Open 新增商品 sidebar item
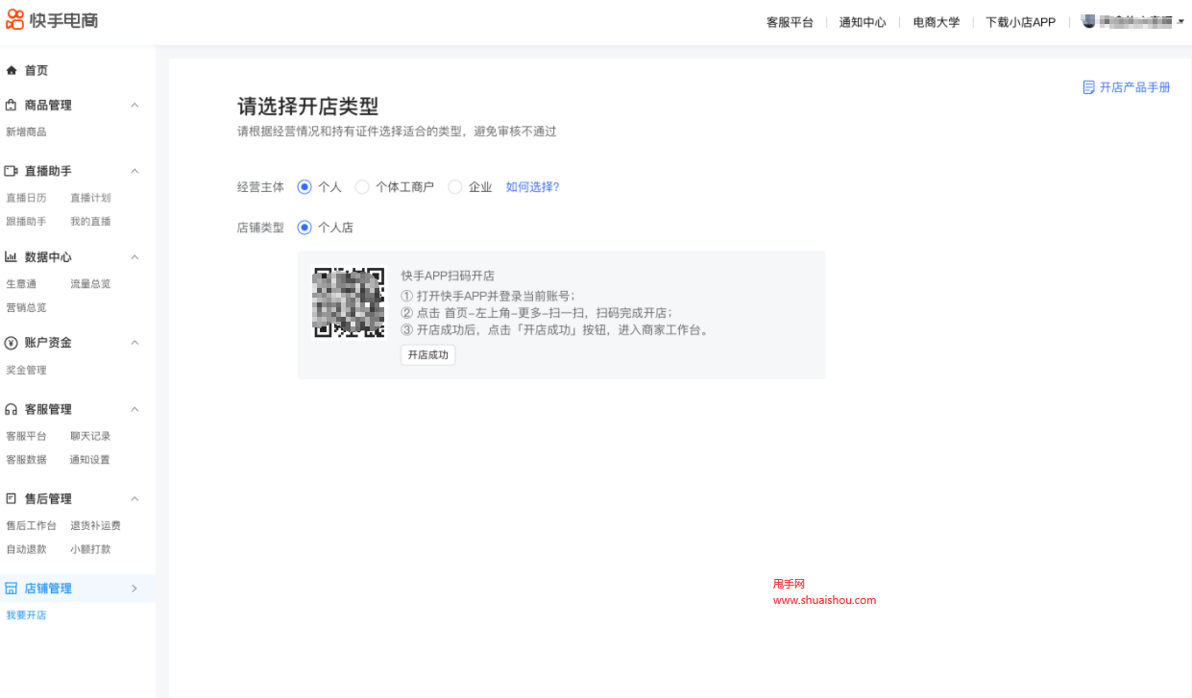Viewport: 1192px width, 698px height. (x=26, y=132)
